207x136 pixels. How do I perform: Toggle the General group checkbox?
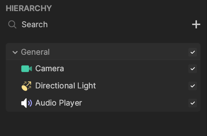pos(193,52)
